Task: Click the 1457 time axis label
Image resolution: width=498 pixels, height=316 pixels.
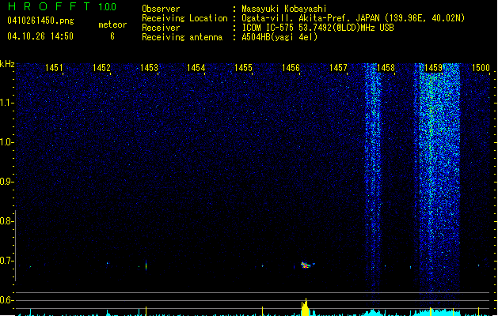Action: point(338,68)
